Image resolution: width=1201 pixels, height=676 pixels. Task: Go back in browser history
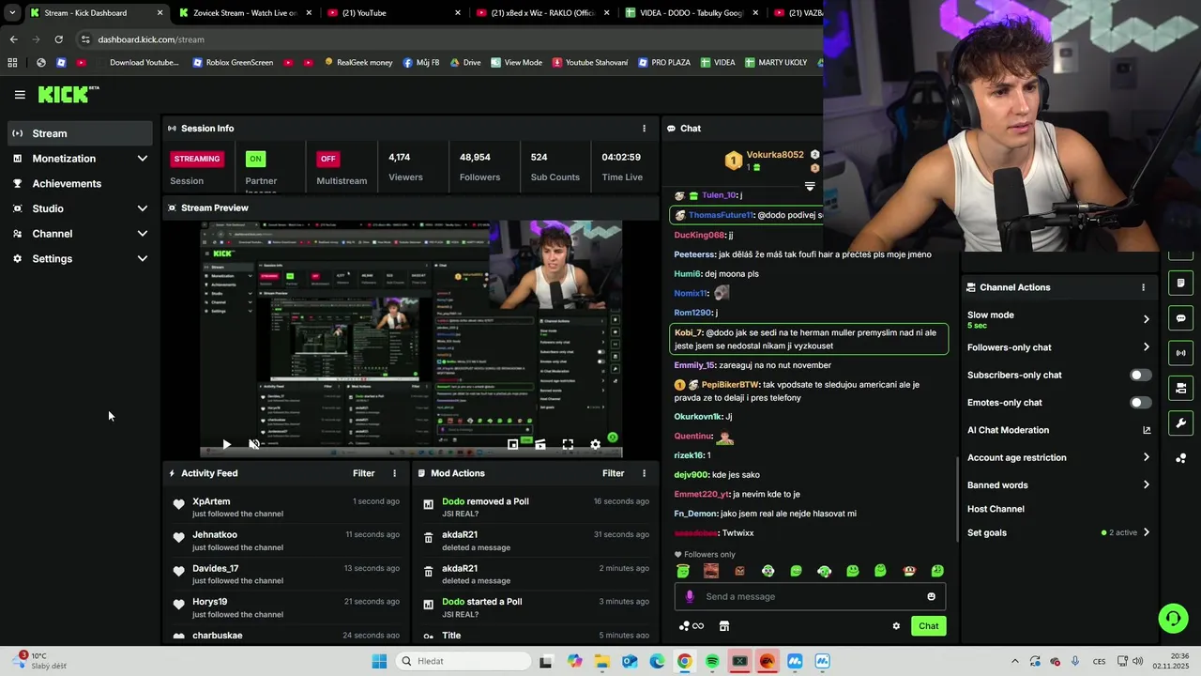coord(13,39)
